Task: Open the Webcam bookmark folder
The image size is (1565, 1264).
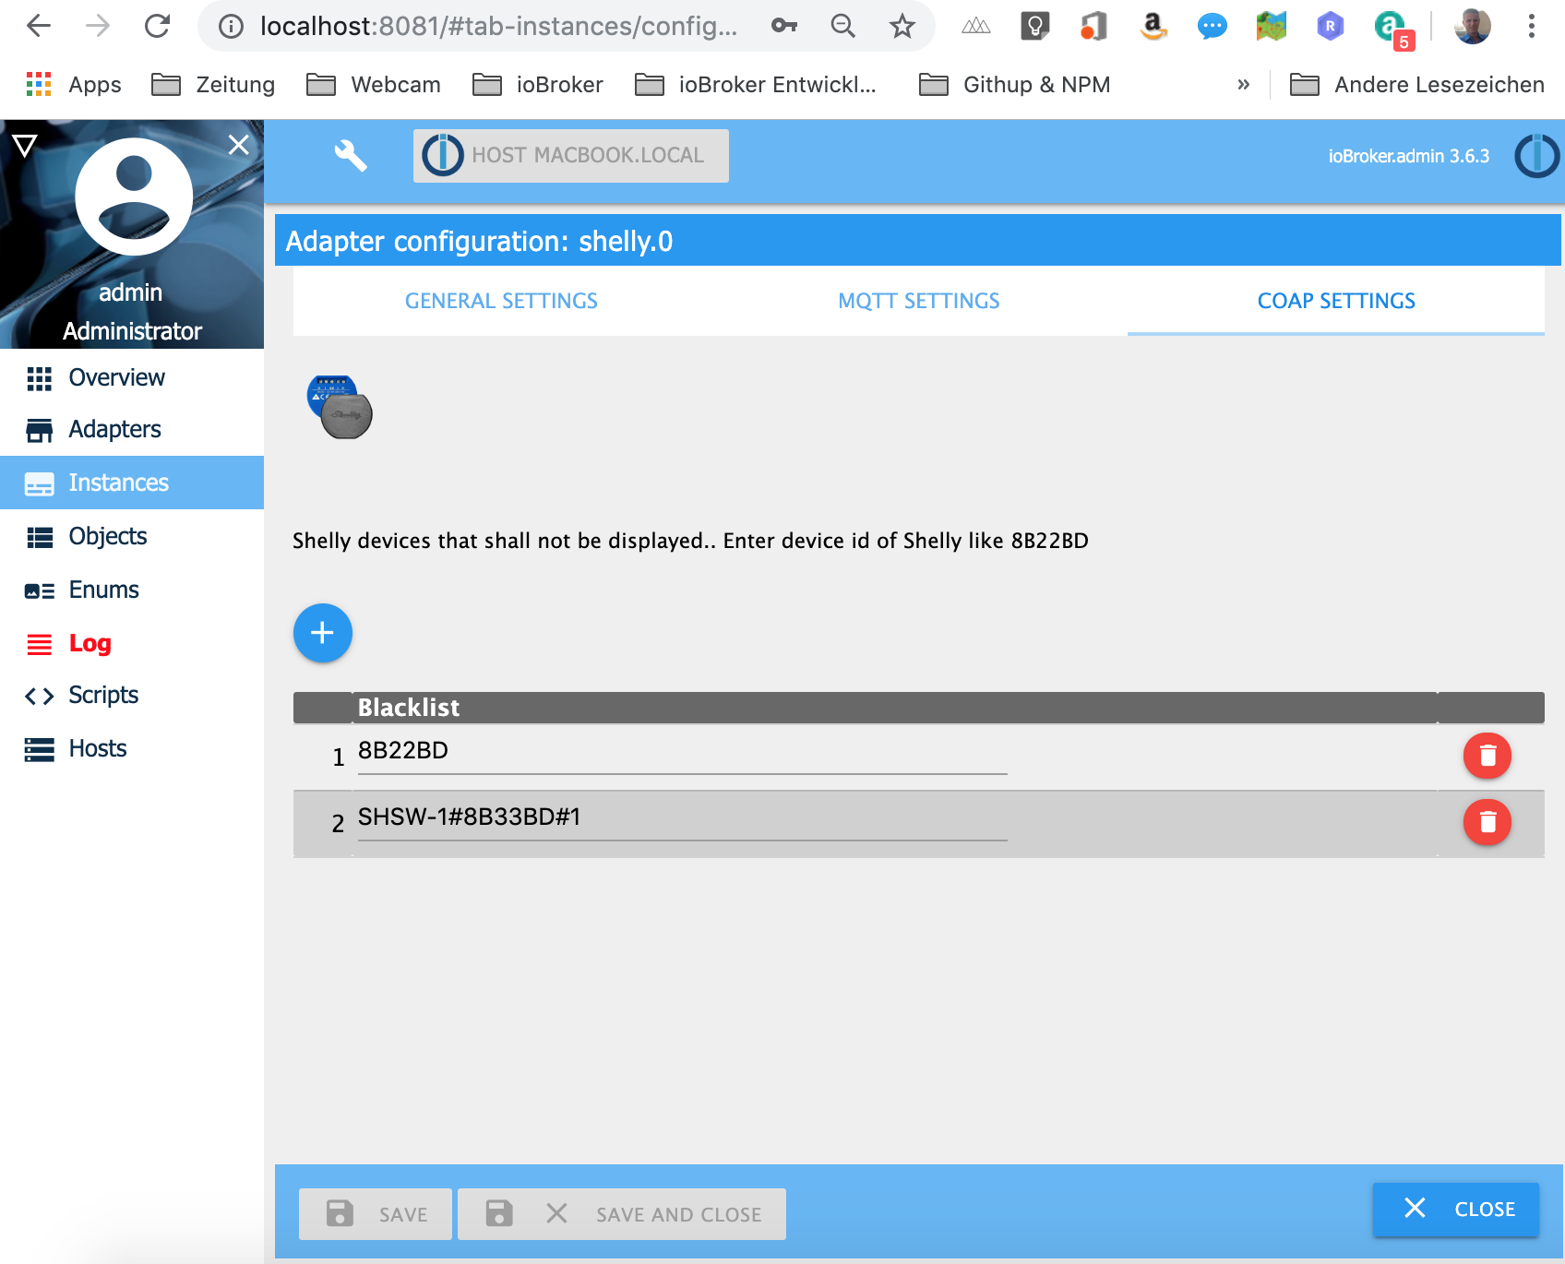Action: [x=373, y=85]
